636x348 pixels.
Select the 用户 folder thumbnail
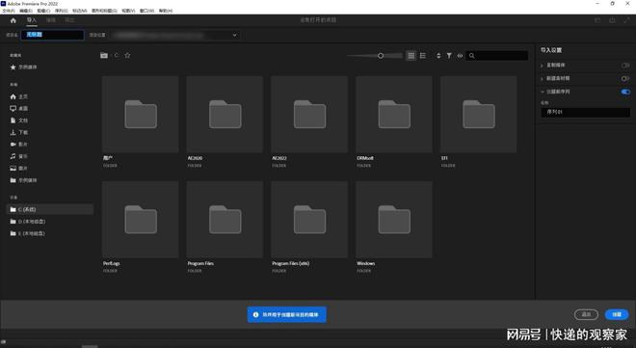[x=141, y=115]
